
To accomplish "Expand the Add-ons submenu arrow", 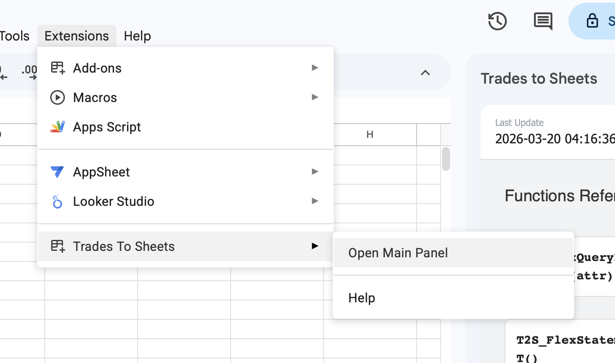I will tap(315, 68).
